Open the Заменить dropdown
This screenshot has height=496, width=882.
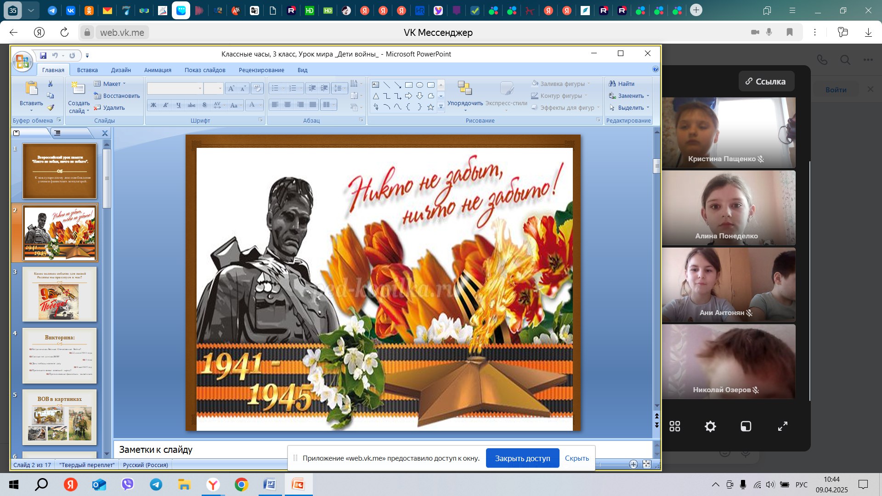pyautogui.click(x=629, y=96)
